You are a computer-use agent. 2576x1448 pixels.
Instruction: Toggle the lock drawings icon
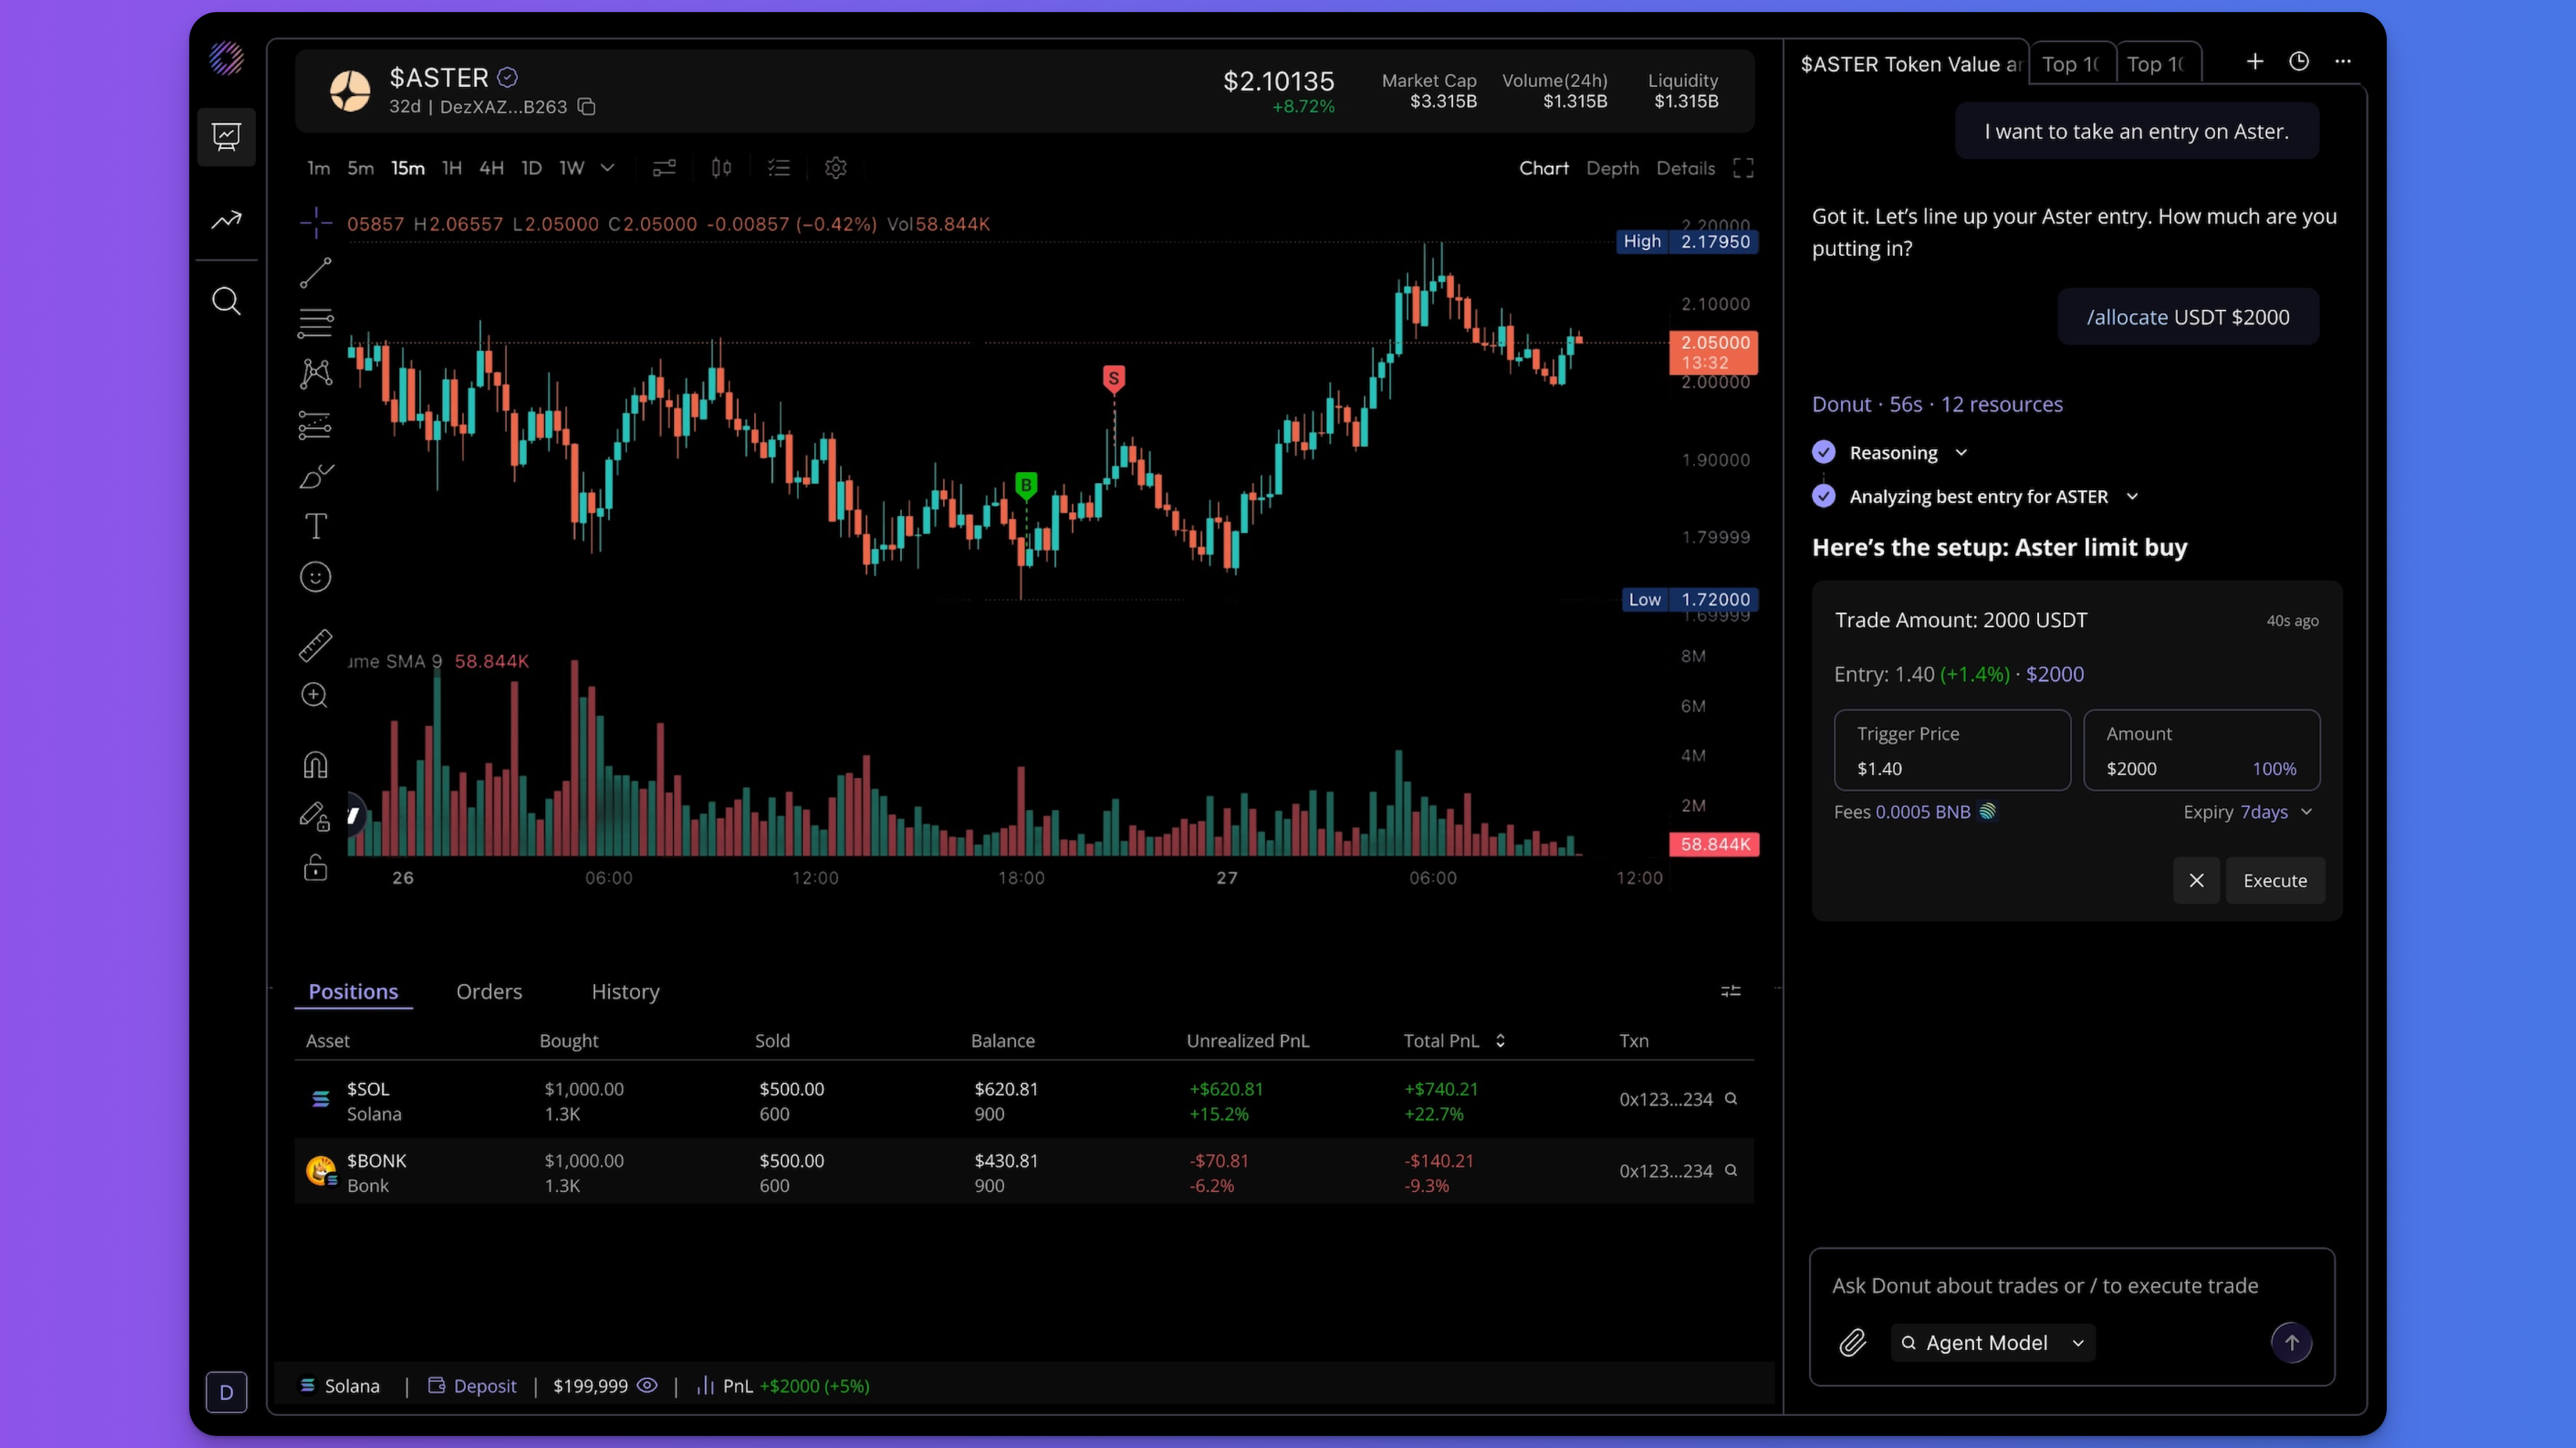coord(315,868)
